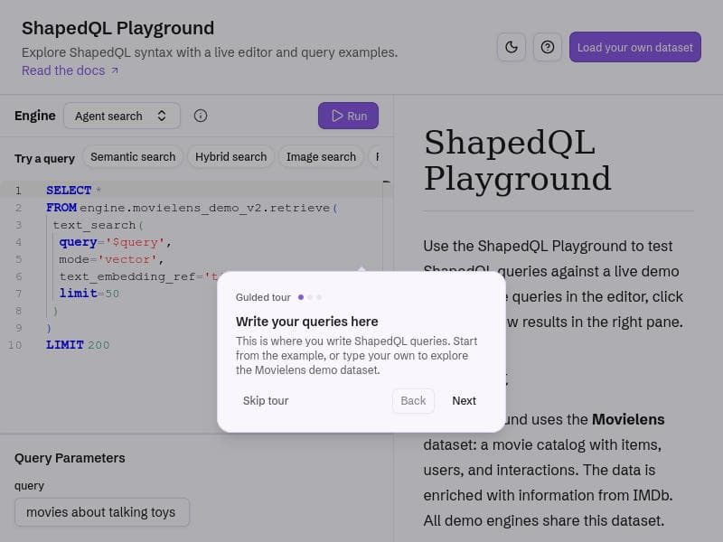The image size is (723, 542).
Task: Open help using the question mark icon
Action: pos(548,47)
